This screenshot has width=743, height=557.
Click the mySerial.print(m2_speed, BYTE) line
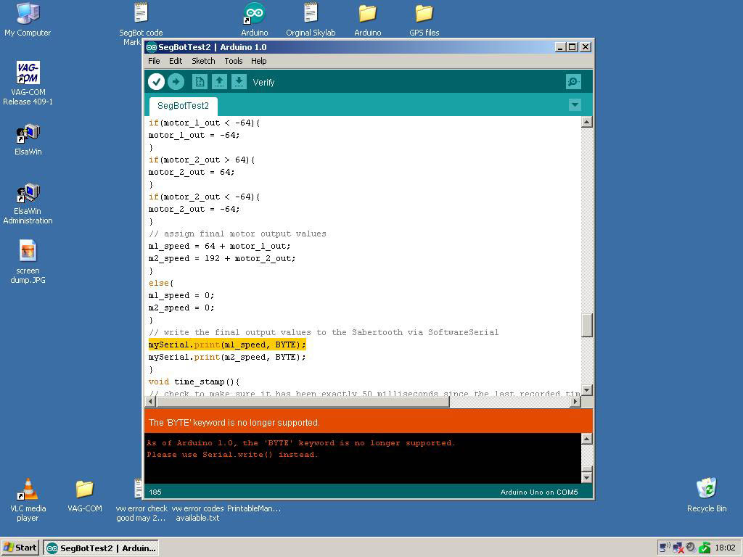click(x=227, y=357)
